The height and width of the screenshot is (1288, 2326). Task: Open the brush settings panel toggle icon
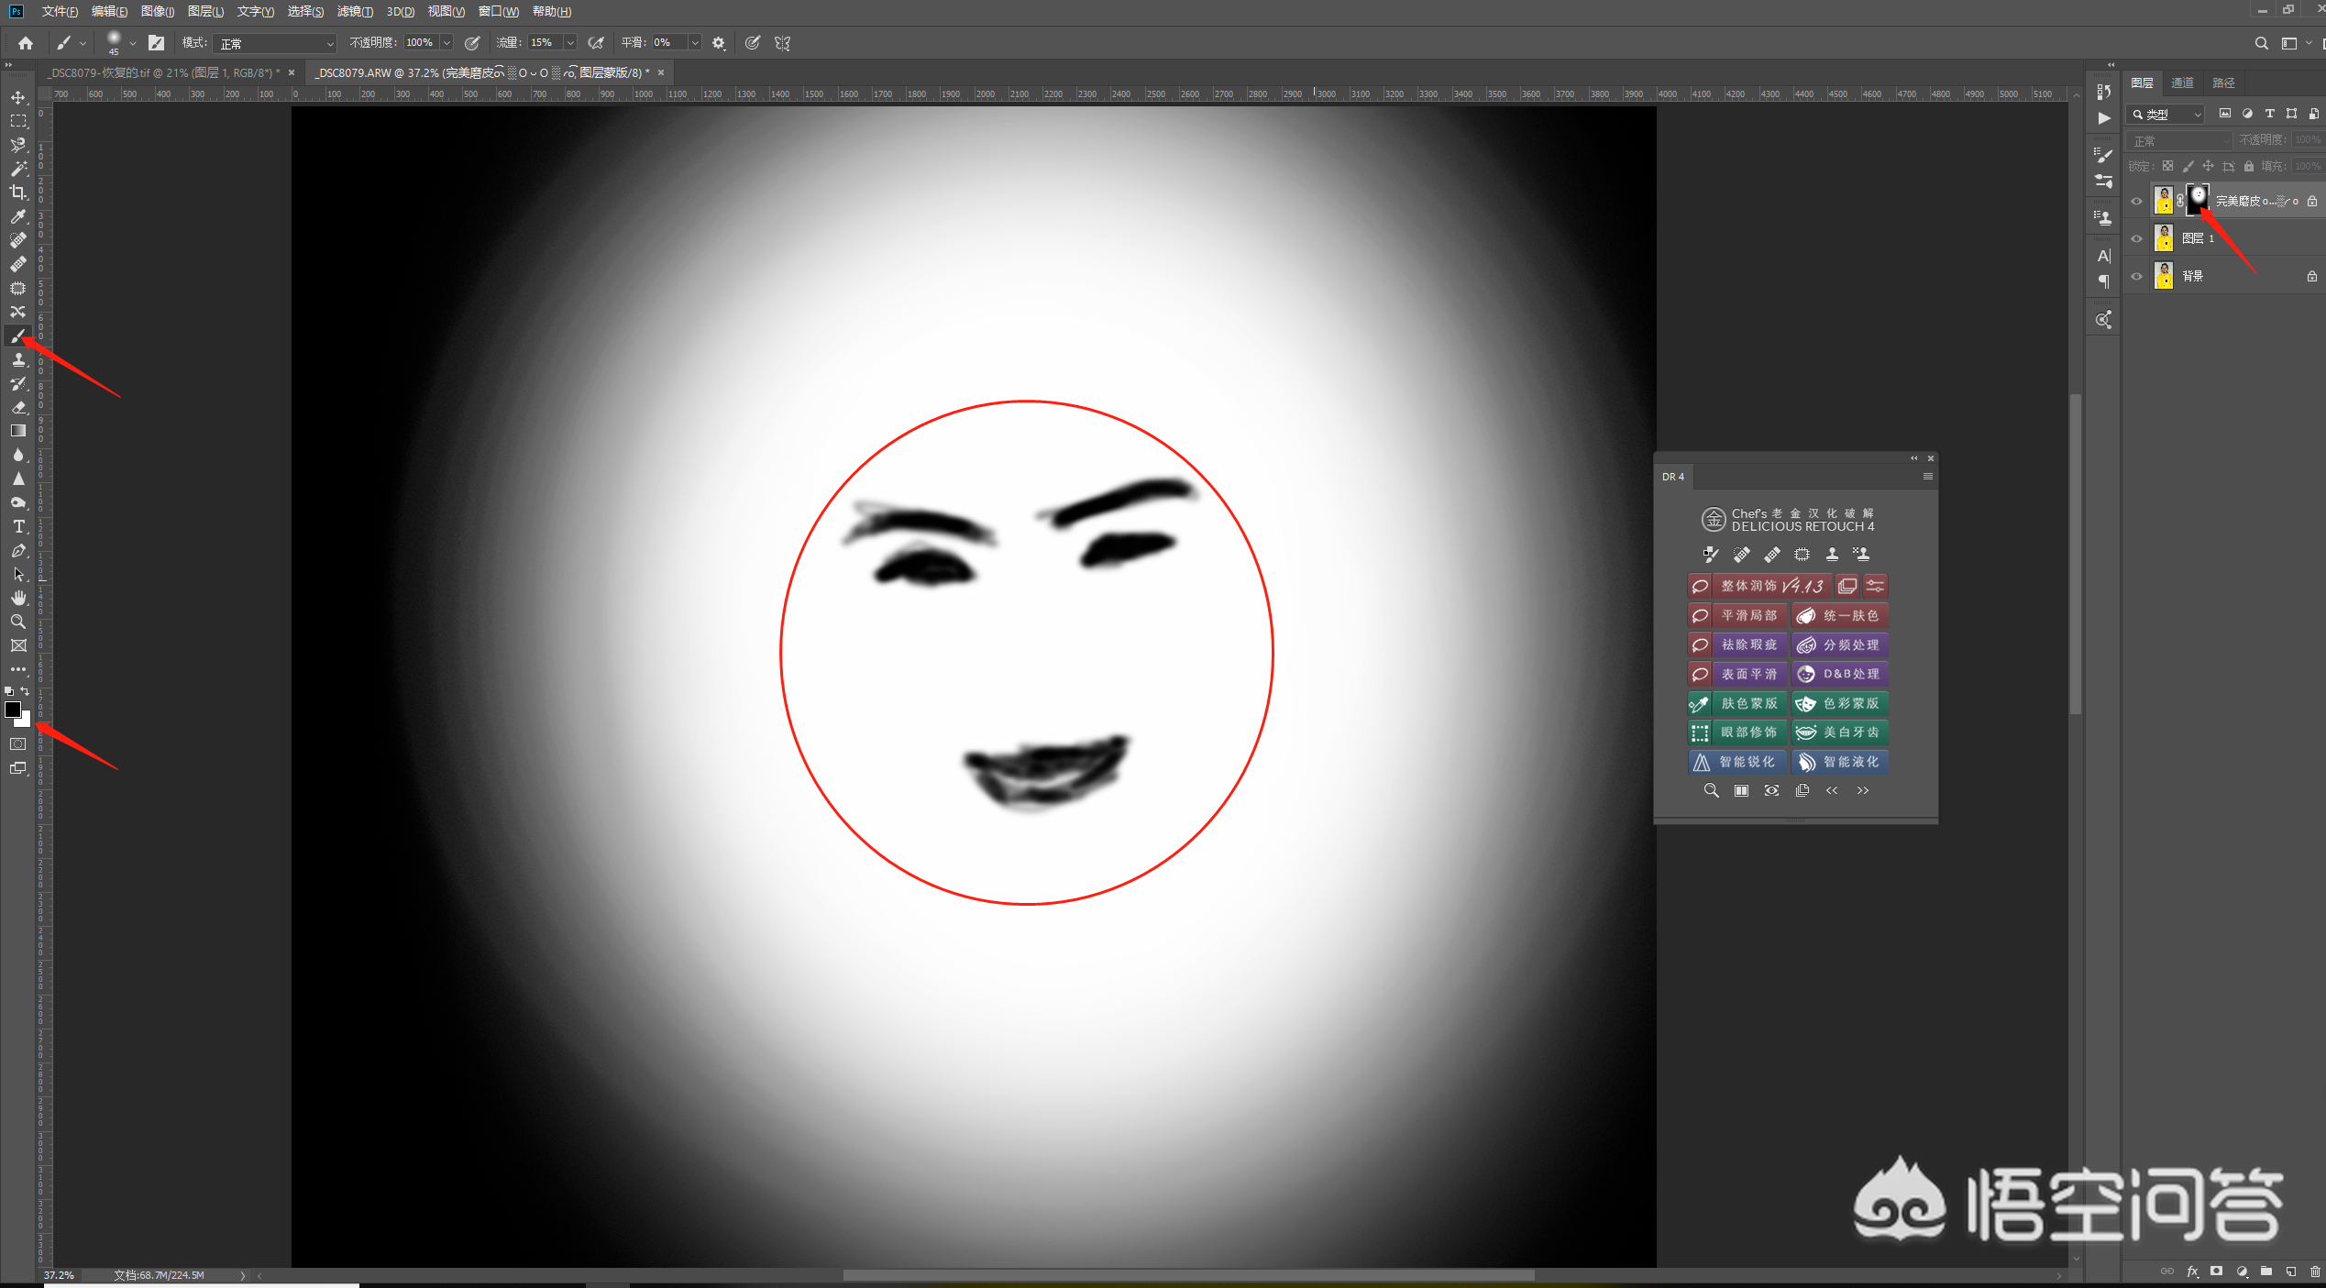(x=157, y=43)
